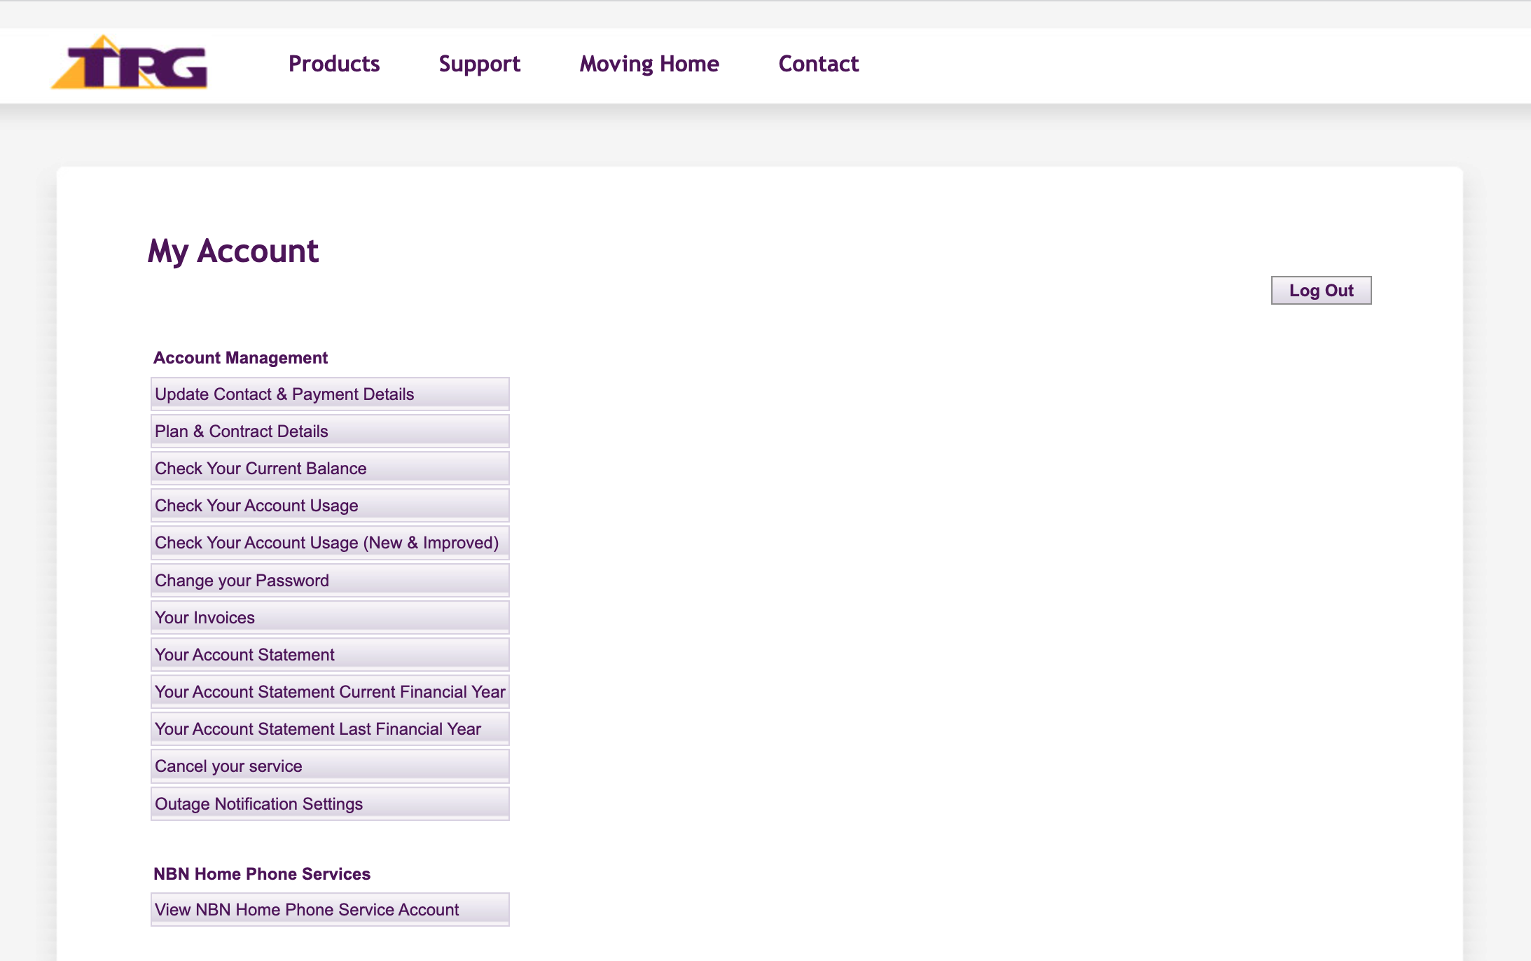This screenshot has width=1531, height=961.
Task: Click Change your Password
Action: tap(329, 580)
